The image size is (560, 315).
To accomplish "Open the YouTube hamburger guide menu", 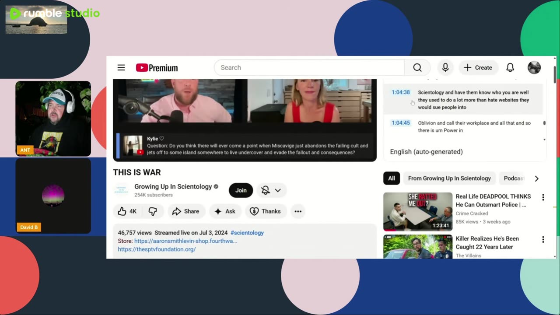I will (121, 67).
